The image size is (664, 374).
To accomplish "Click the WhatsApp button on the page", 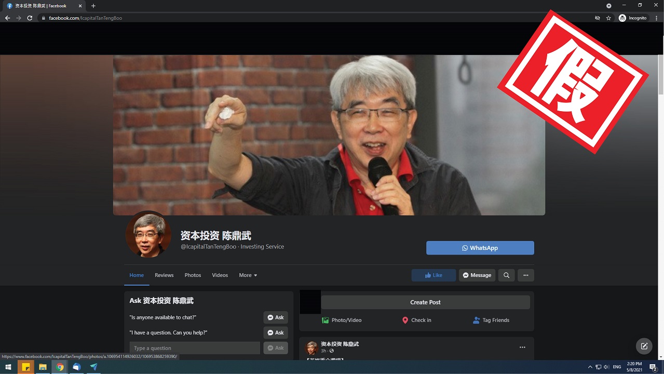I will pyautogui.click(x=480, y=248).
